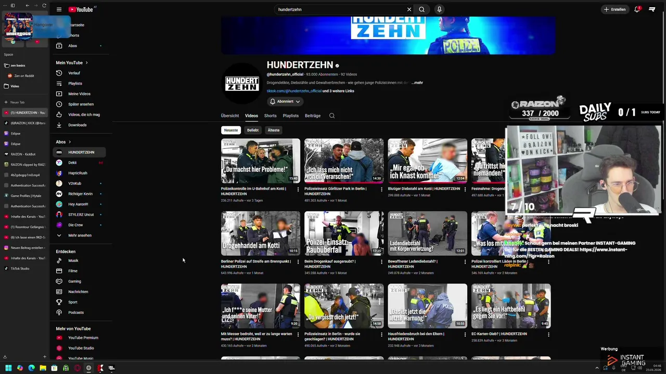Expand Mehr ansehen subscriptions list

click(80, 235)
